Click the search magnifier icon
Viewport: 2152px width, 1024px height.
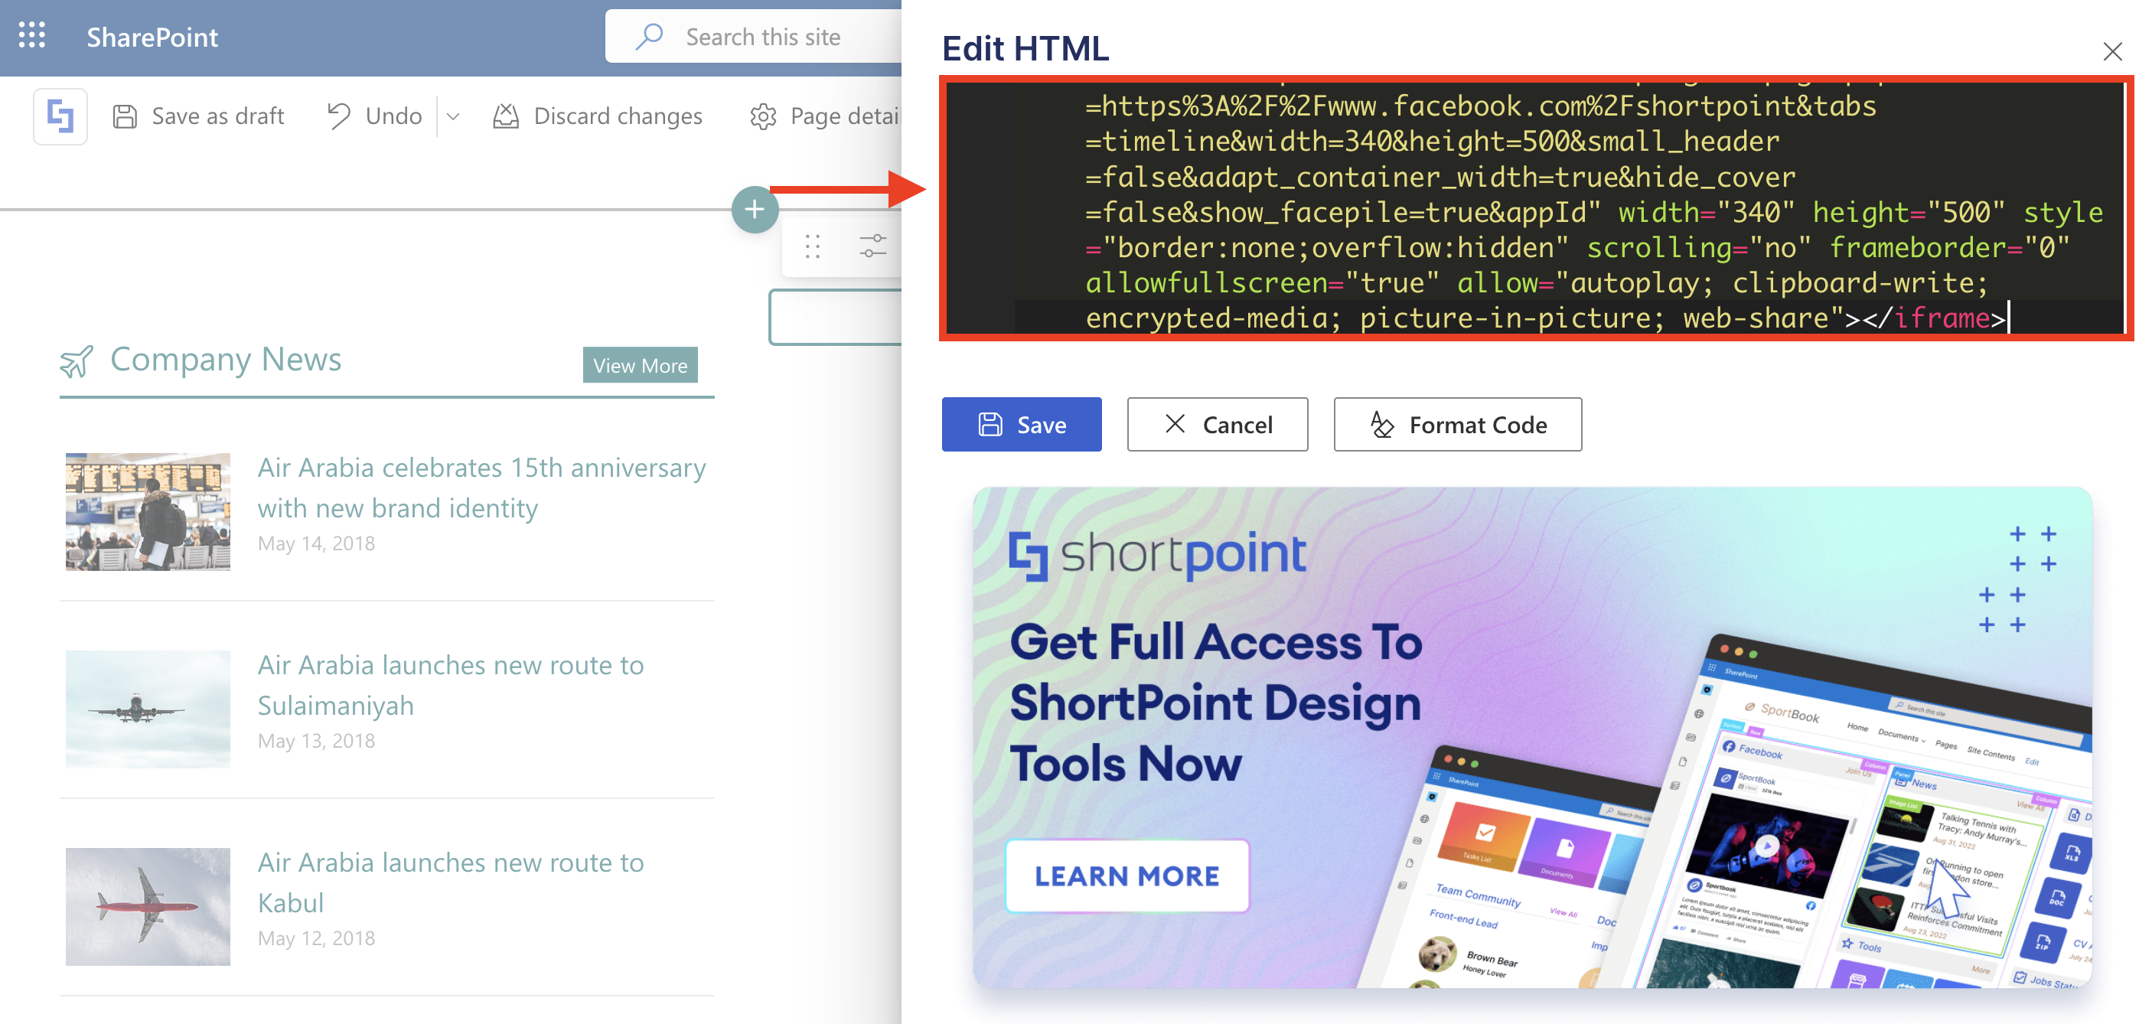point(649,36)
